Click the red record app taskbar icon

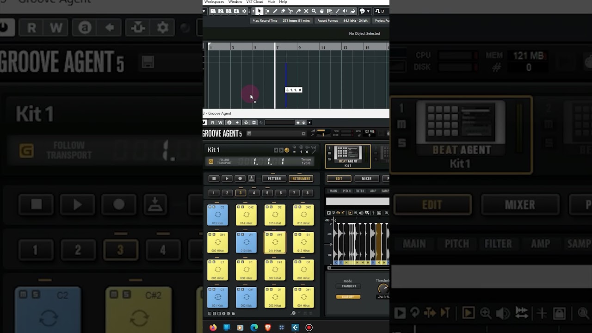tap(309, 327)
